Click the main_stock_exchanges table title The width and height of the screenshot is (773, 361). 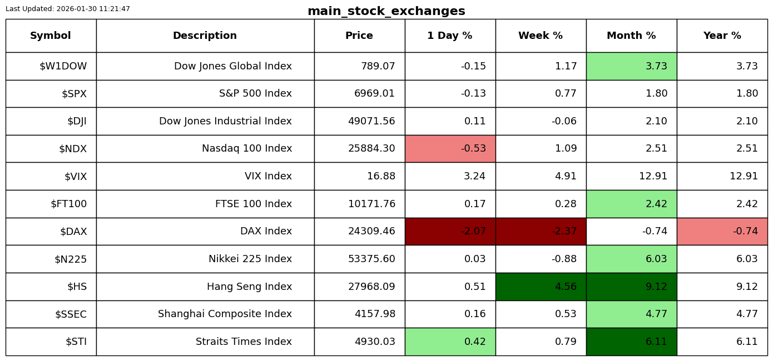click(386, 11)
